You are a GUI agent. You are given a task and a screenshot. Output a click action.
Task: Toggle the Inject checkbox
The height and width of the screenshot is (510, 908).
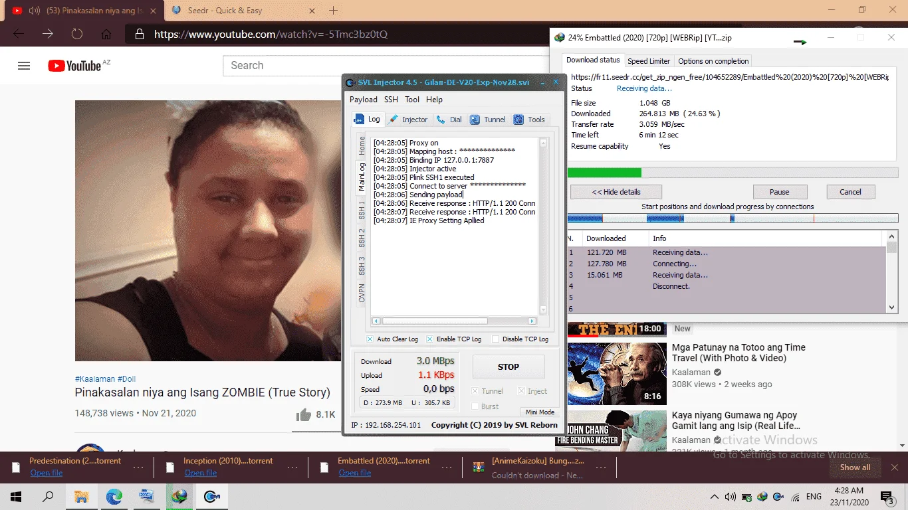(521, 391)
